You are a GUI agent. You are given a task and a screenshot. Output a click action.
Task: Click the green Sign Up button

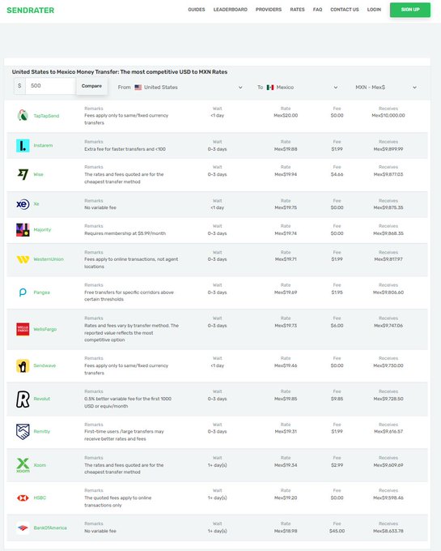coord(410,10)
